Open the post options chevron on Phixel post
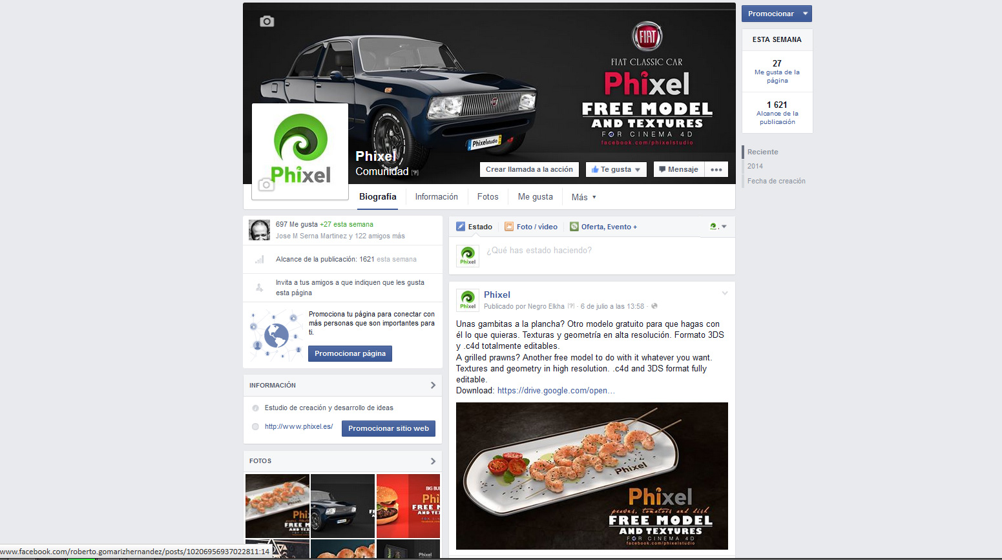 coord(725,293)
